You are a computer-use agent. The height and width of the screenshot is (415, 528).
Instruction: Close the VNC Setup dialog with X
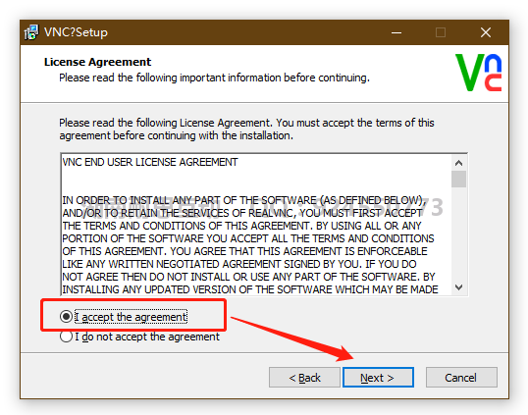(x=485, y=32)
